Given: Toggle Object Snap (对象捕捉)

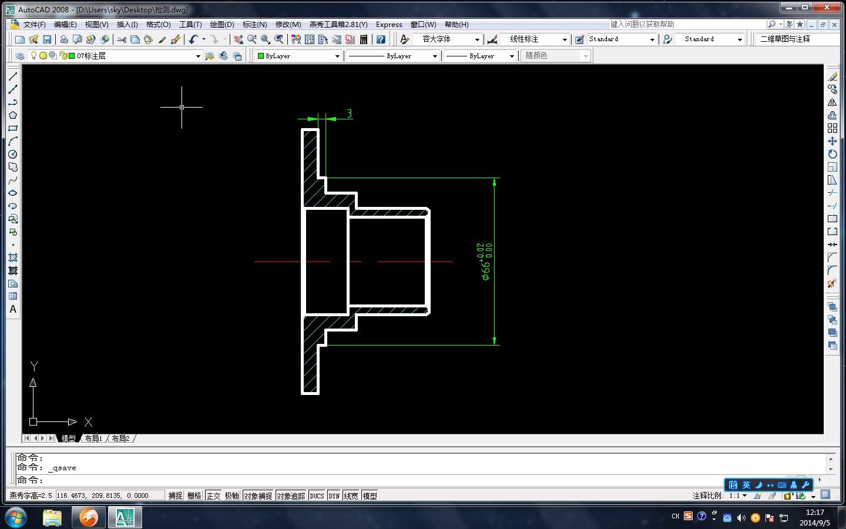Looking at the screenshot, I should (258, 495).
